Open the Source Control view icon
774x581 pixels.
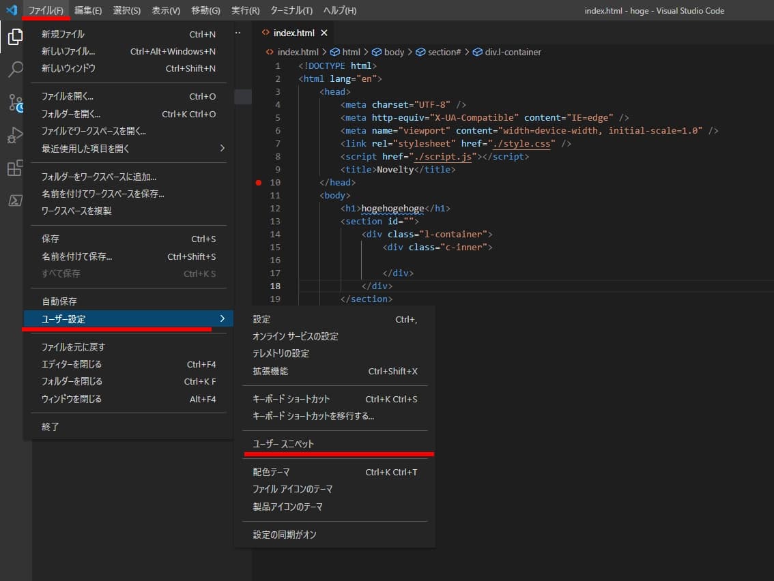[x=15, y=102]
